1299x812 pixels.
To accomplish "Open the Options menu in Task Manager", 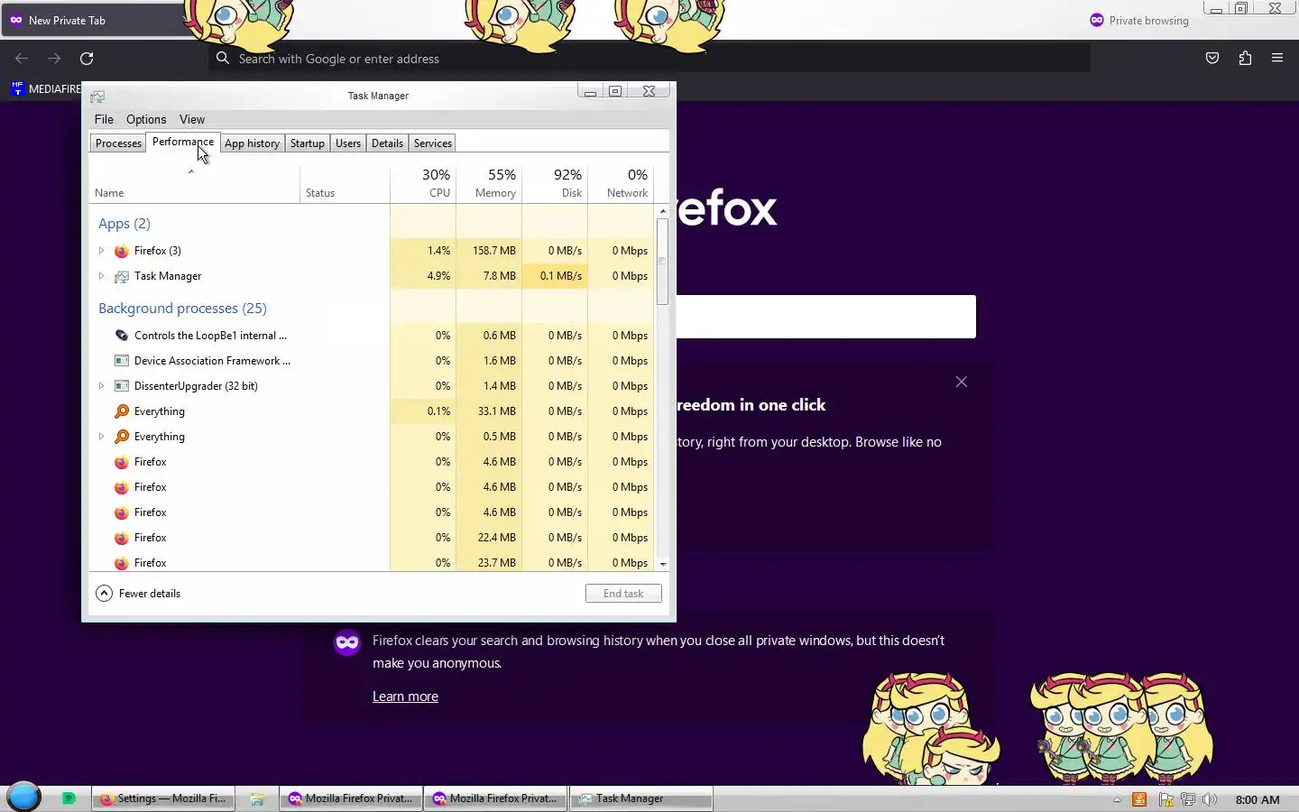I will coord(146,119).
